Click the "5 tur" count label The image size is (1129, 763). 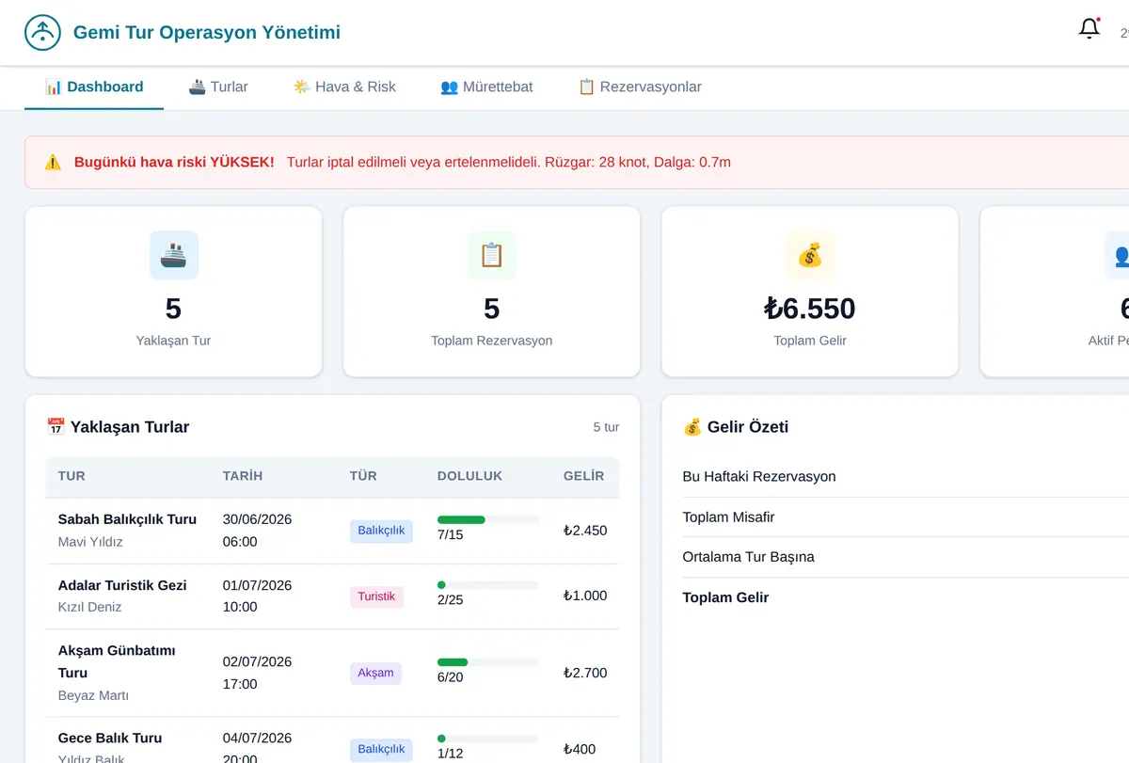point(606,427)
